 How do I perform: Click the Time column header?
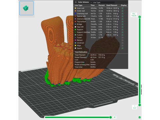pos(93,5)
